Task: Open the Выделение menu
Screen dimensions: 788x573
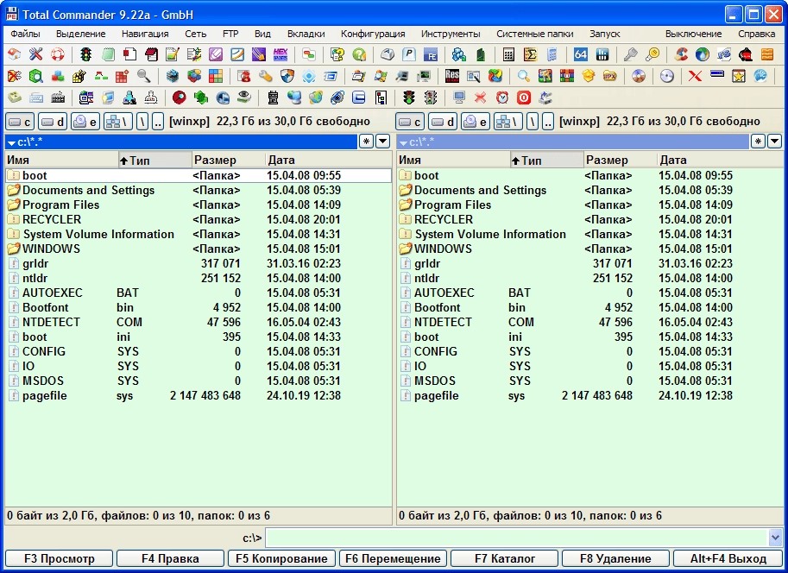Action: [x=81, y=34]
